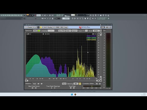This screenshot has height=110, width=147.
Task: Click the spectrum vertical scroll down arrow
Action: (101, 78)
